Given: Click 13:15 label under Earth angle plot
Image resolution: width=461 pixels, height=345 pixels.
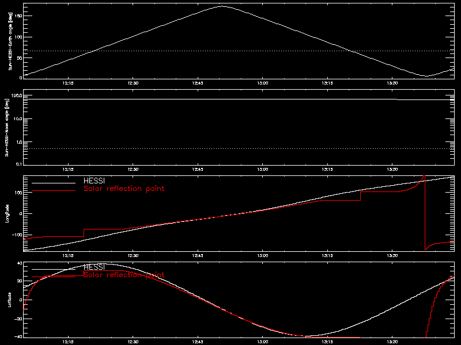Looking at the screenshot, I should [x=327, y=83].
